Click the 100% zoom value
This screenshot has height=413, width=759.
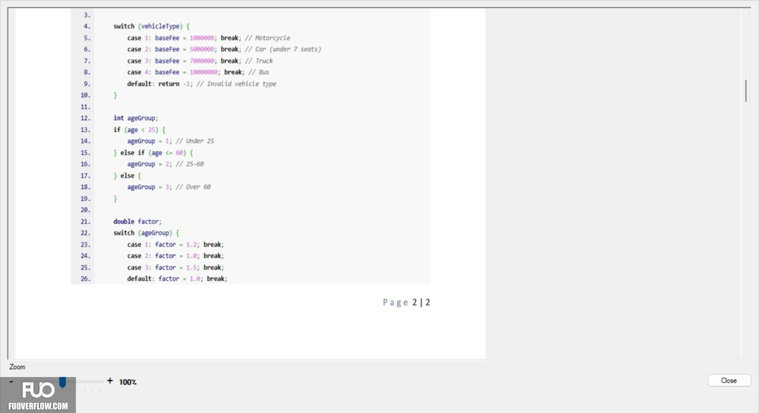[x=128, y=382]
